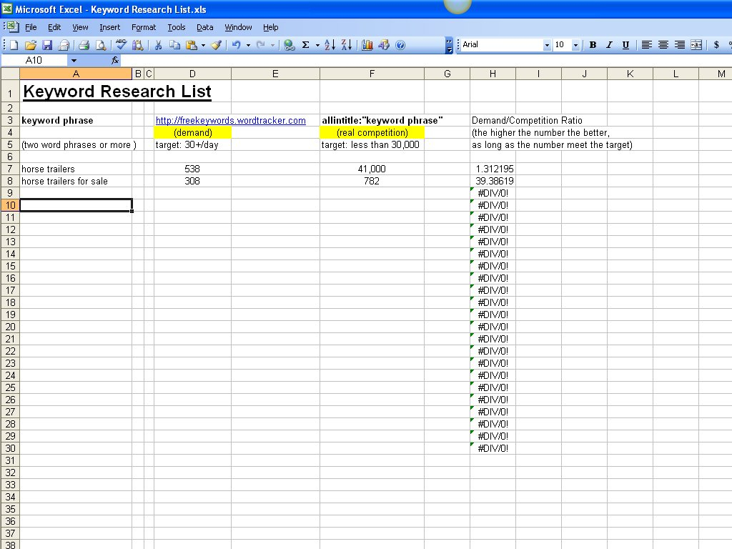Open the Chart Wizard icon
Screen dimensions: 732x549
pos(367,45)
